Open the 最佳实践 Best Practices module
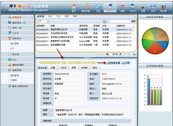Image resolution: width=173 pixels, height=126 pixels. click(x=86, y=8)
